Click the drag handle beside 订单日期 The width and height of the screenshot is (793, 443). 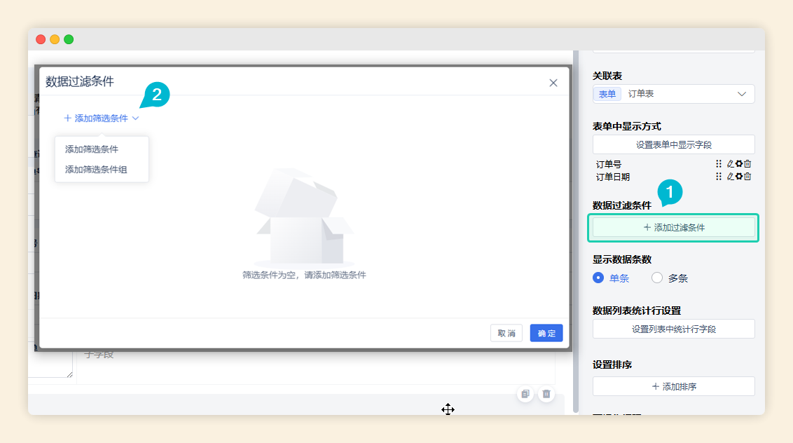click(x=719, y=177)
